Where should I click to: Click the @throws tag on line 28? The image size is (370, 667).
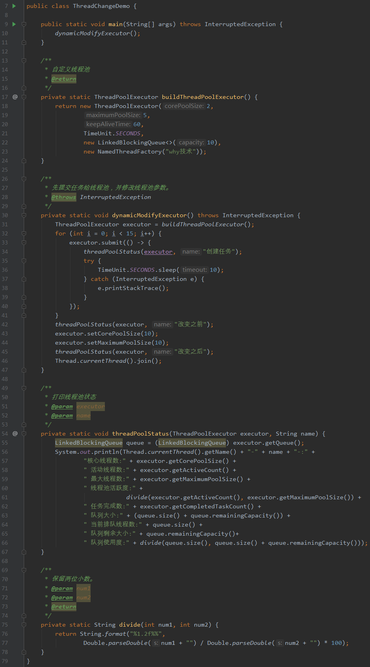(x=64, y=197)
